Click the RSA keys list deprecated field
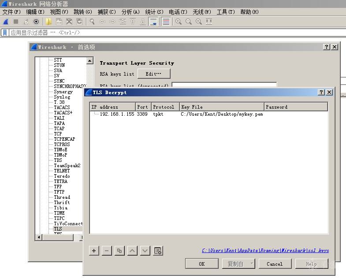Screen dimensions: 346x278 [224, 84]
